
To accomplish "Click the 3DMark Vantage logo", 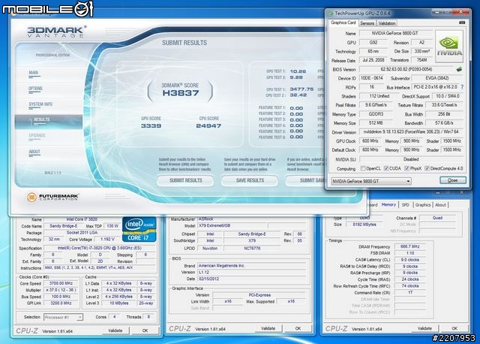I will [x=57, y=32].
